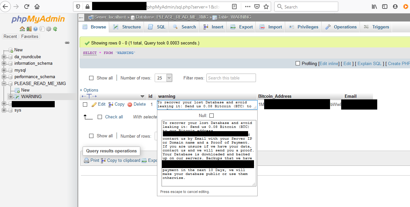Click the link-with-main-panel chain icon
The height and width of the screenshot is (207, 410).
click(x=67, y=43)
